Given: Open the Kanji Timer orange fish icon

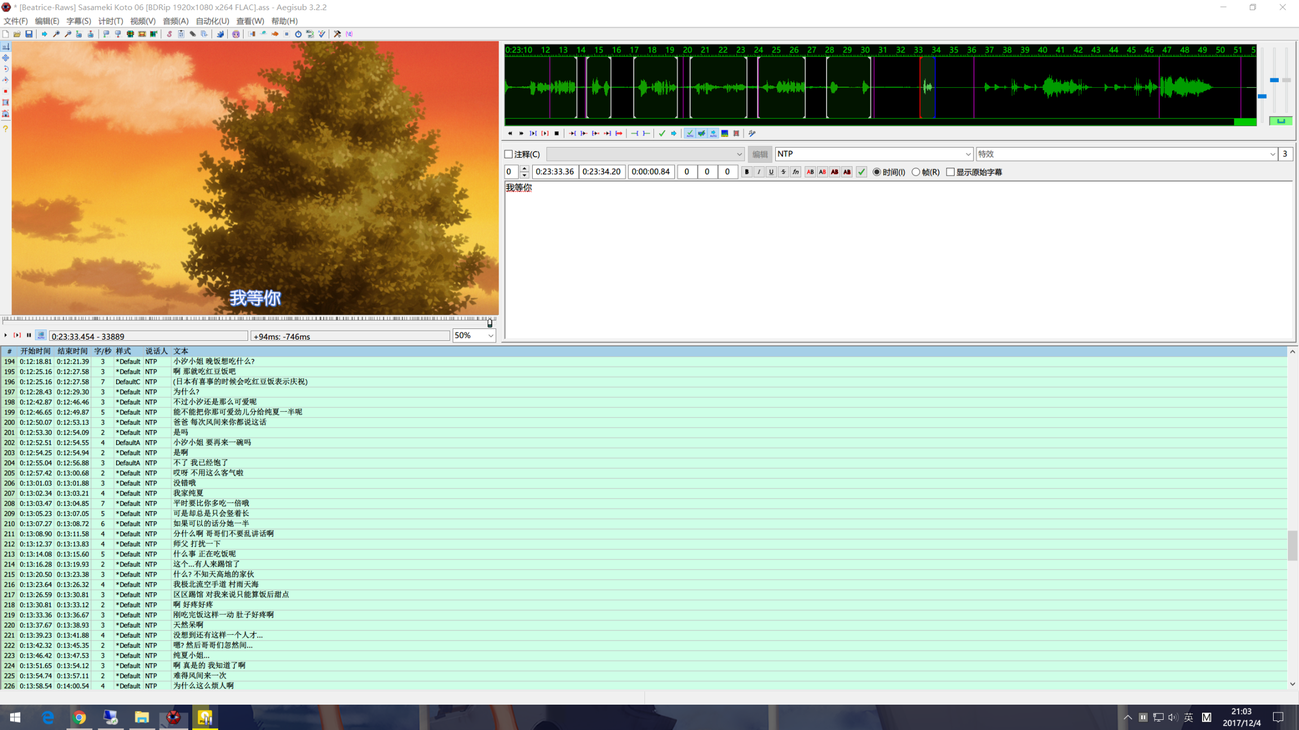Looking at the screenshot, I should click(x=275, y=34).
